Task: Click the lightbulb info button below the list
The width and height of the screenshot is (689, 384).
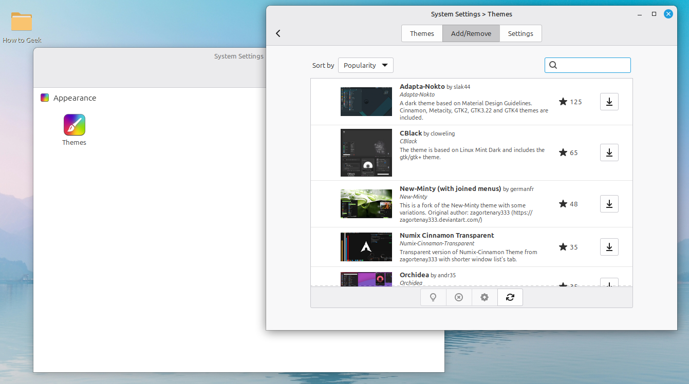Action: [433, 297]
